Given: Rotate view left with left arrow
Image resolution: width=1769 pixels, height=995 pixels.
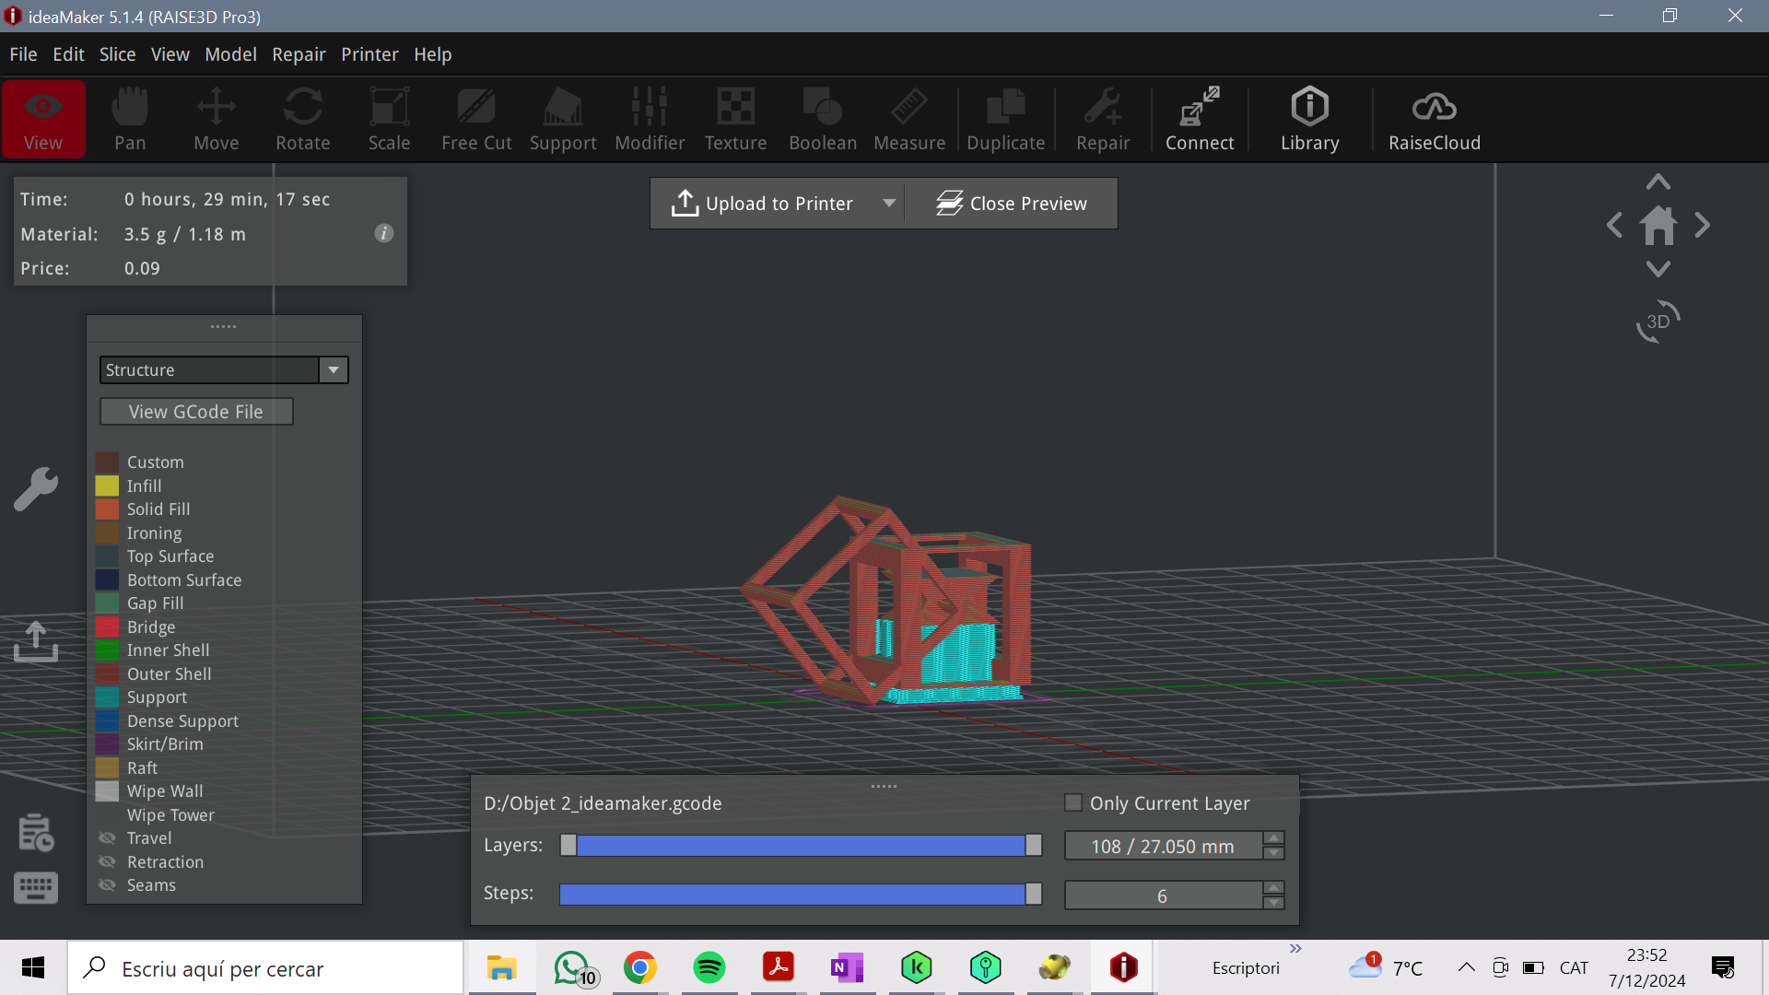Looking at the screenshot, I should 1614,225.
